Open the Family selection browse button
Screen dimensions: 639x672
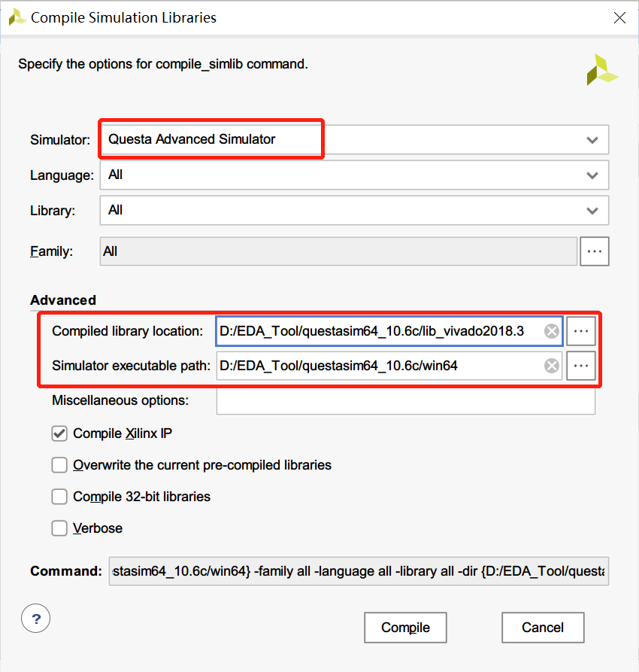coord(594,251)
